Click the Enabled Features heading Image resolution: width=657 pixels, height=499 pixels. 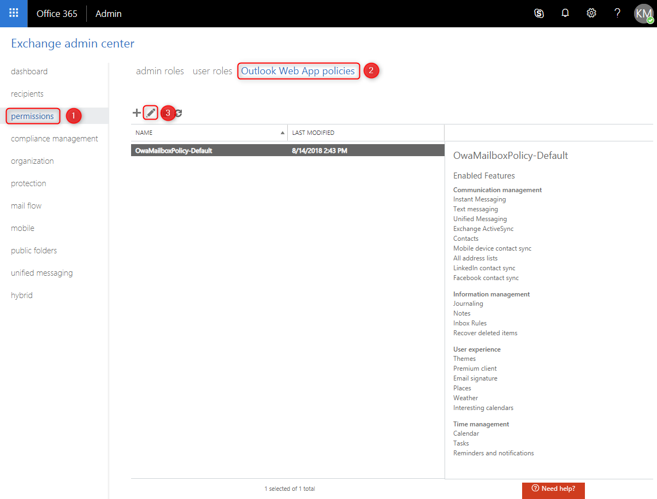pos(484,176)
